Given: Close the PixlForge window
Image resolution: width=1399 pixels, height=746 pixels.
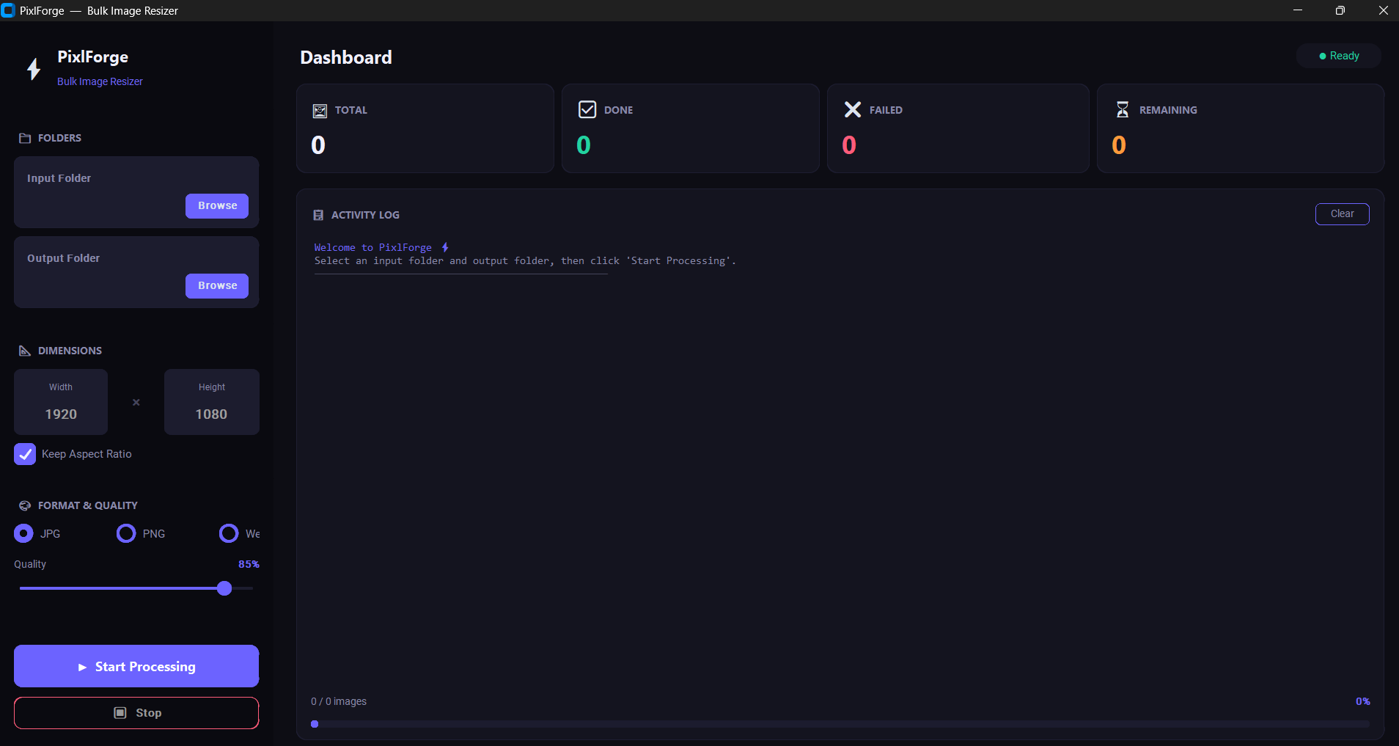Looking at the screenshot, I should [x=1383, y=10].
